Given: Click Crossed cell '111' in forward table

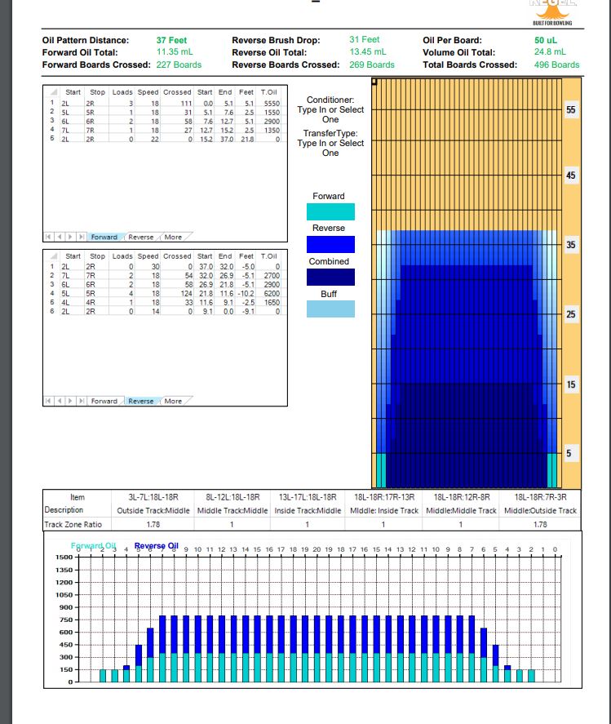Looking at the screenshot, I should (x=186, y=104).
